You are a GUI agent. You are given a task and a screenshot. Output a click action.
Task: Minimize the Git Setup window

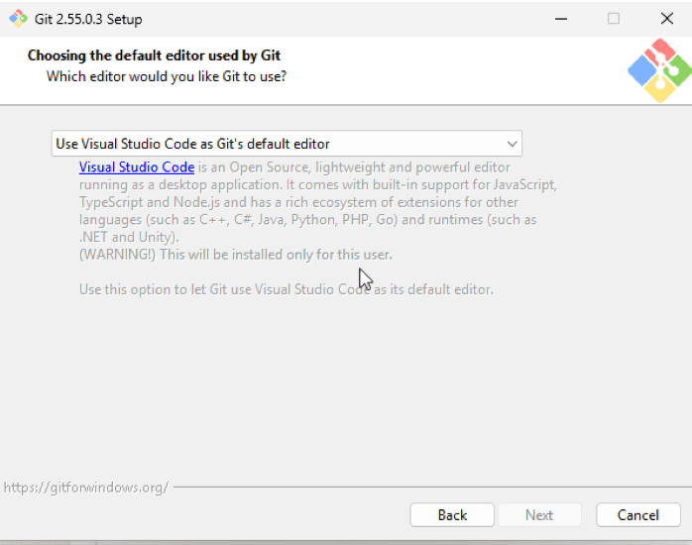561,19
